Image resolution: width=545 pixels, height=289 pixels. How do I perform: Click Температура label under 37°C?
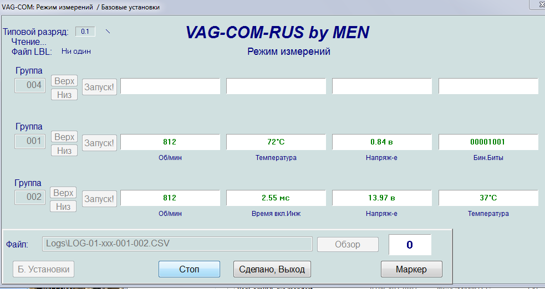coord(488,214)
